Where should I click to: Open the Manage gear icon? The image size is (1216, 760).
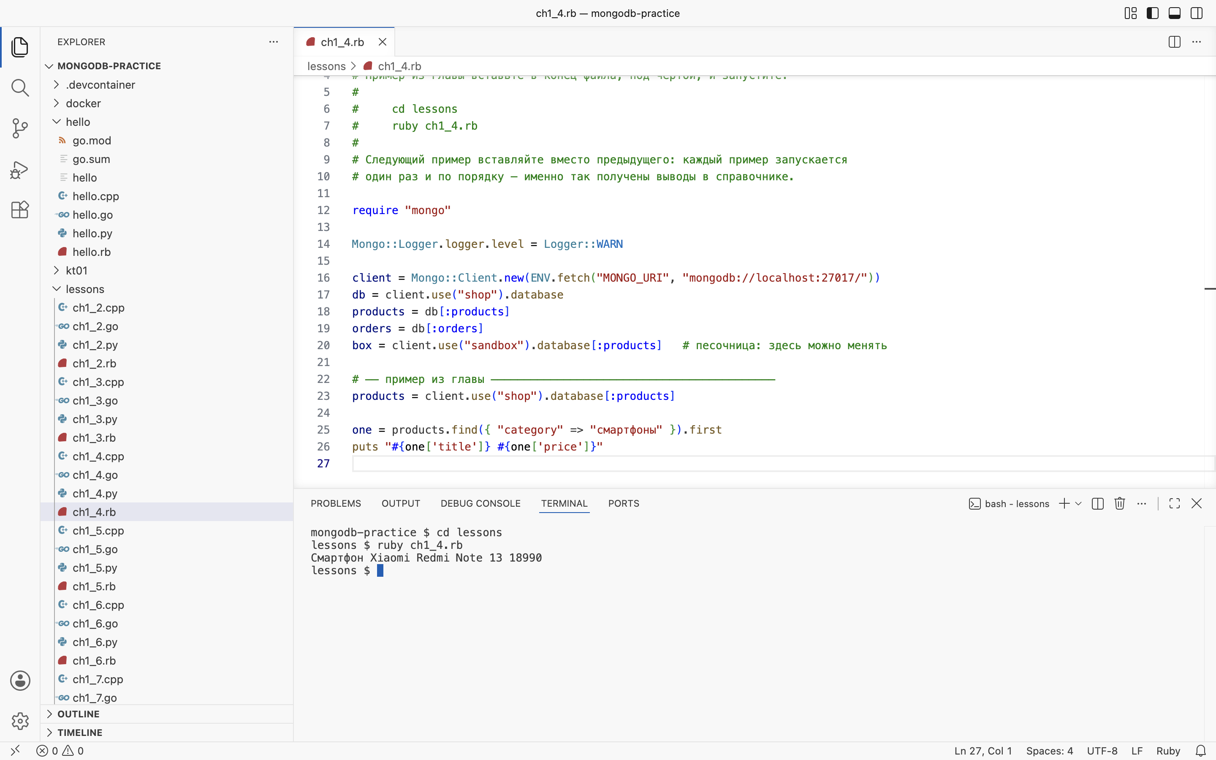point(20,721)
